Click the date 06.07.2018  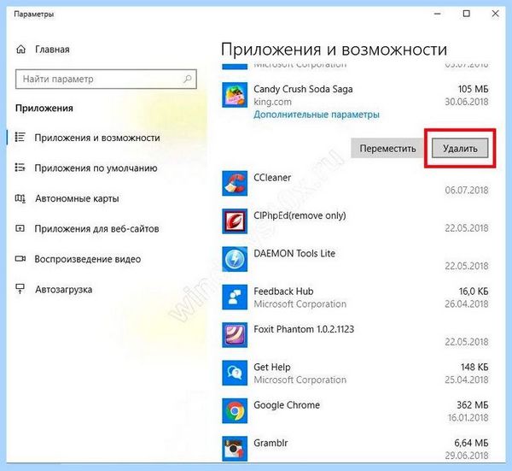[x=467, y=191]
